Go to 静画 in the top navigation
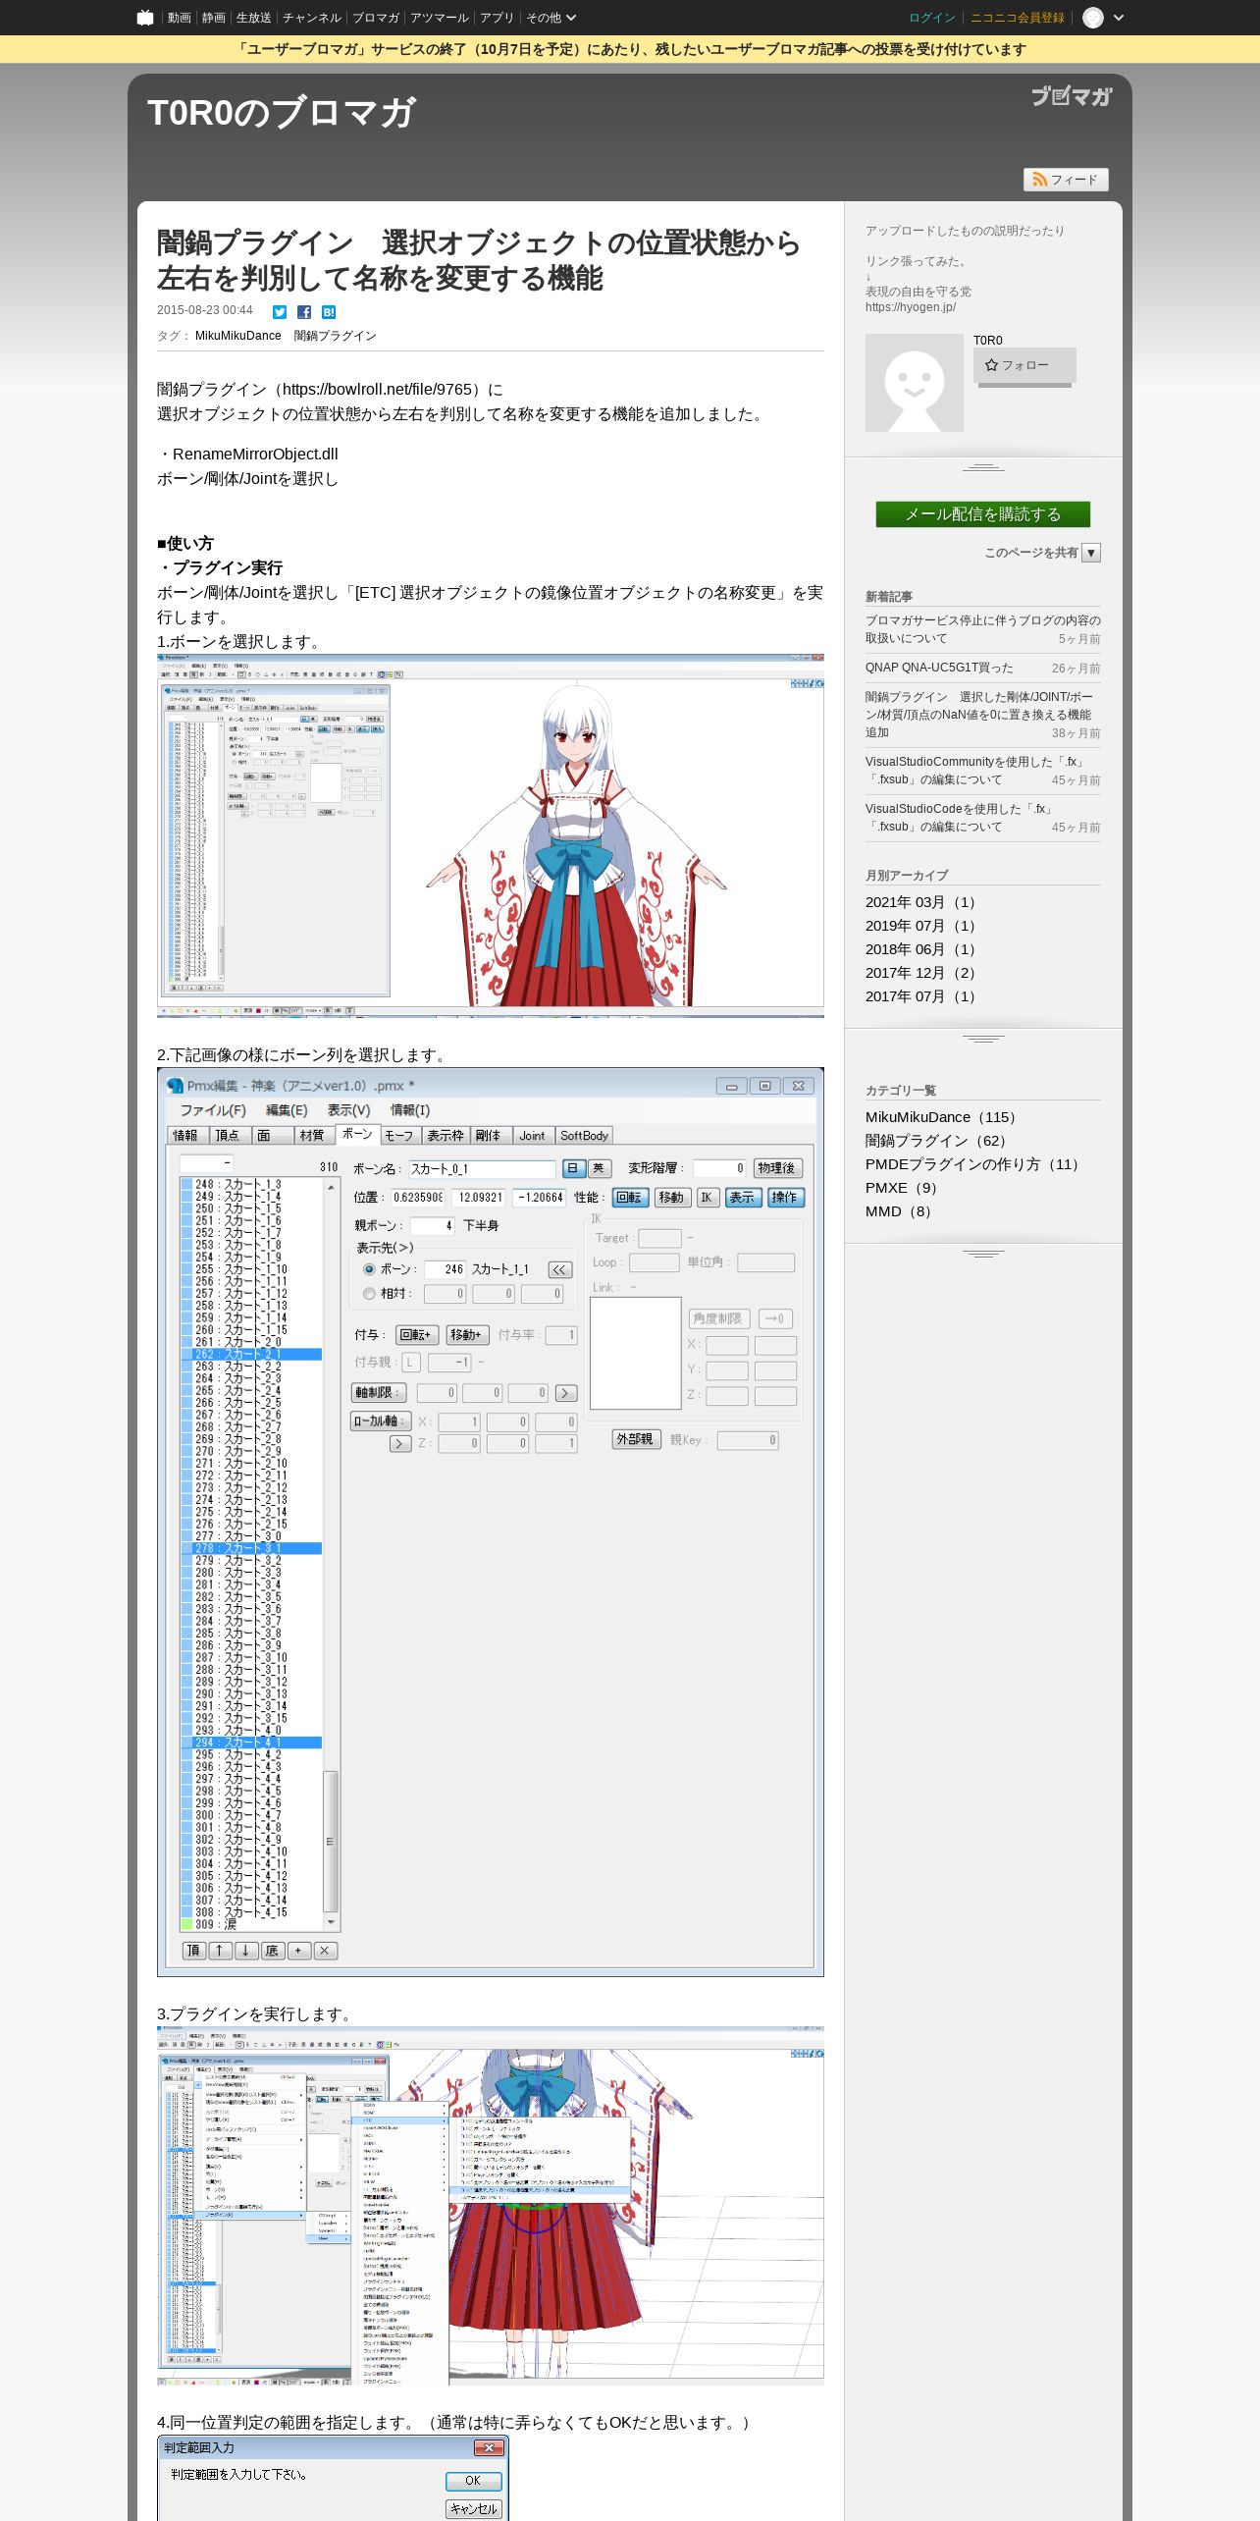 [x=214, y=18]
